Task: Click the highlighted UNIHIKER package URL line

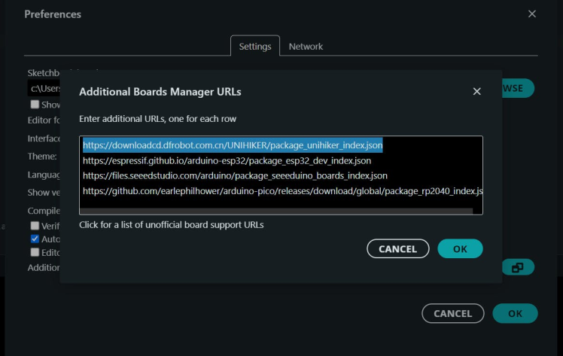Action: 233,145
